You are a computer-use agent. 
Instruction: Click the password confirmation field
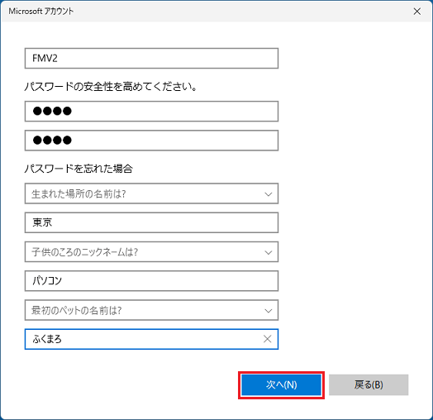point(151,141)
